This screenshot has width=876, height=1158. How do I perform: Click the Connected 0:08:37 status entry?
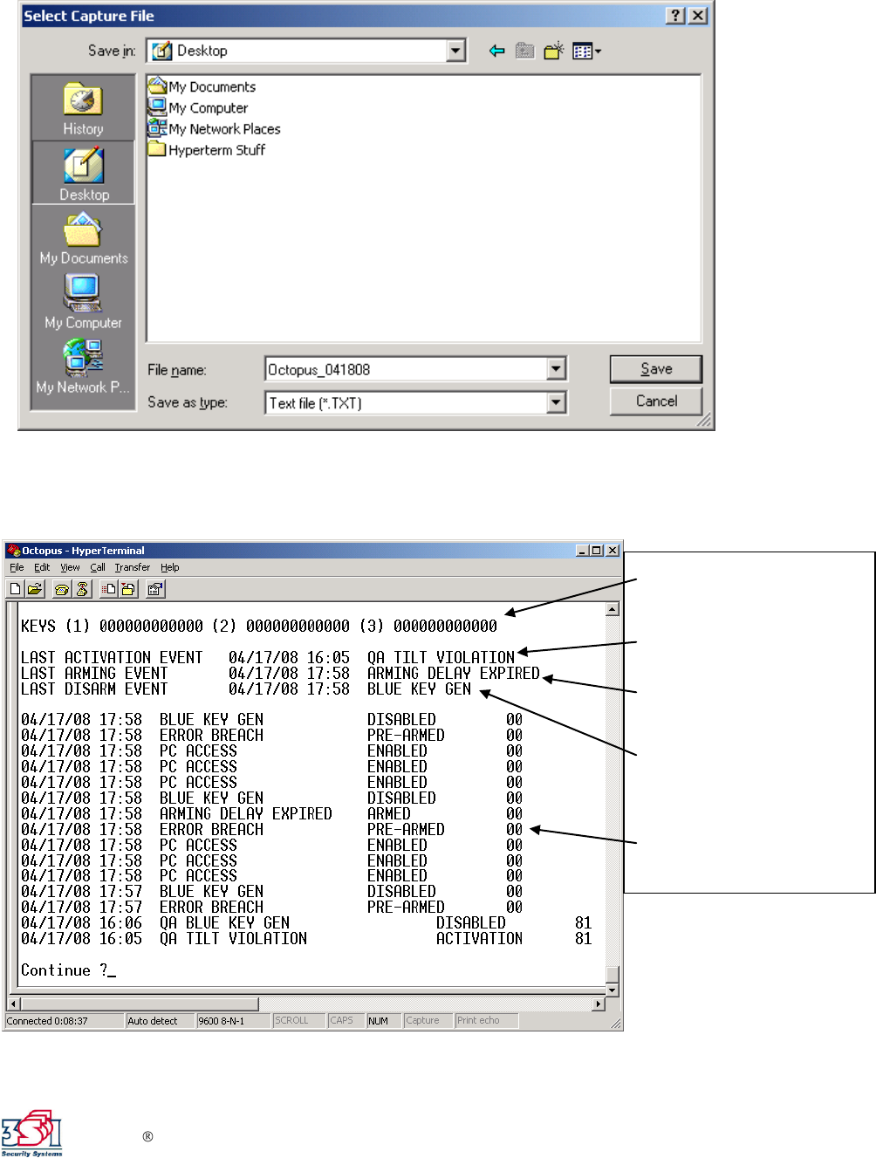[65, 1021]
